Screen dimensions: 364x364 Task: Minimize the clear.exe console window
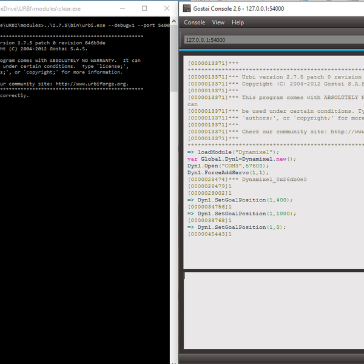[116, 8]
